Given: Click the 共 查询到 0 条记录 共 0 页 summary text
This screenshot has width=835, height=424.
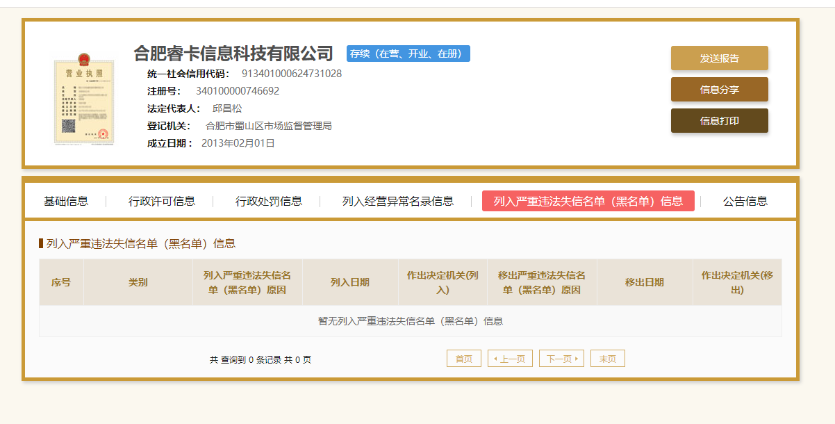Looking at the screenshot, I should [261, 359].
